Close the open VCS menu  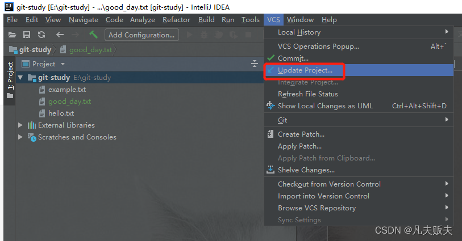coord(273,20)
